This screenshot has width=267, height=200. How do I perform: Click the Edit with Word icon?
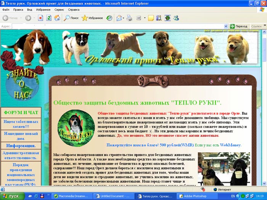coord(139,18)
